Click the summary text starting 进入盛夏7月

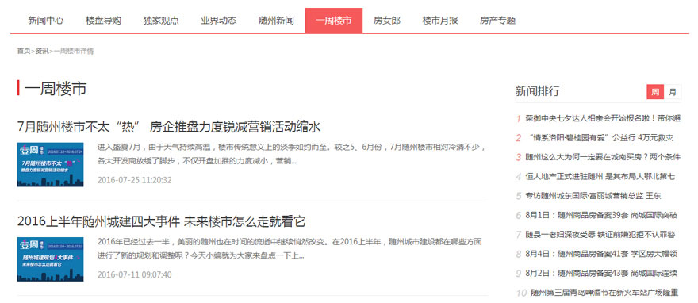[x=292, y=154]
